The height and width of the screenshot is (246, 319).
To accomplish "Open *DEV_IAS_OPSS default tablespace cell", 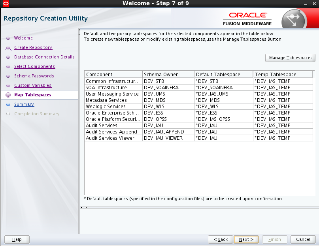I will [224, 119].
